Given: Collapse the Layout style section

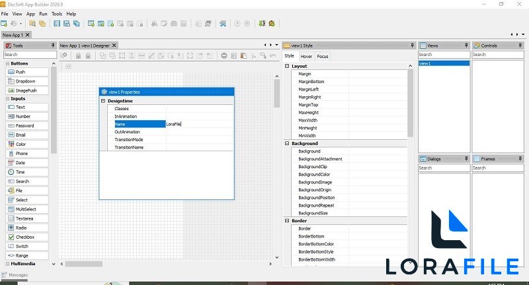Looking at the screenshot, I should tap(287, 66).
